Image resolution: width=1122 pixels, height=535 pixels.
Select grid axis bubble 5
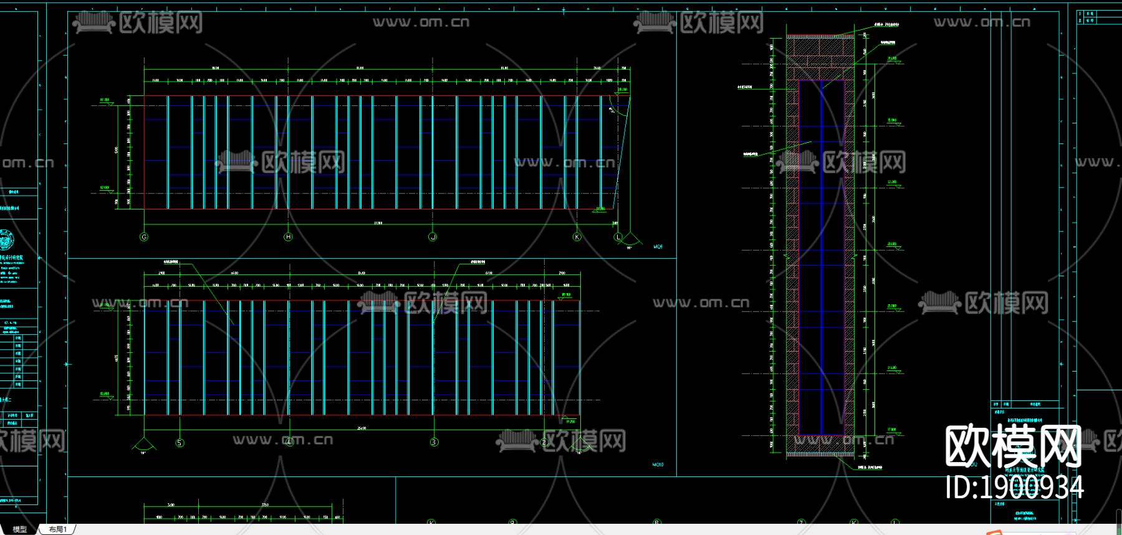180,443
